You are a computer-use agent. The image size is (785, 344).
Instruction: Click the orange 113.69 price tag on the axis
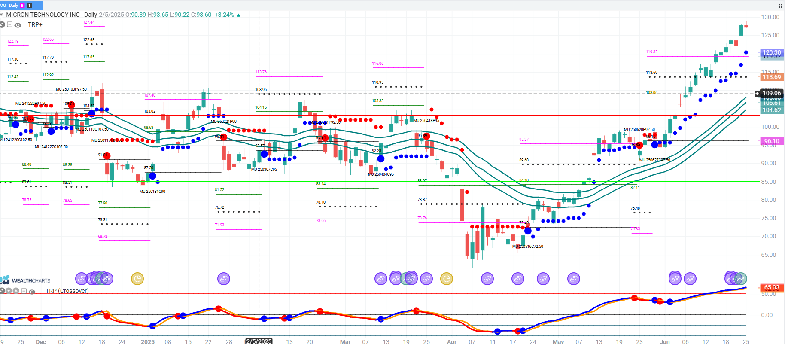772,77
